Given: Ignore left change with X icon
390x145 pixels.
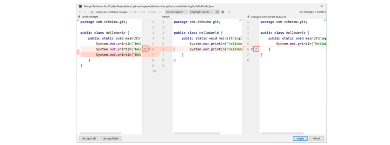Looking at the screenshot, I should pos(145,49).
